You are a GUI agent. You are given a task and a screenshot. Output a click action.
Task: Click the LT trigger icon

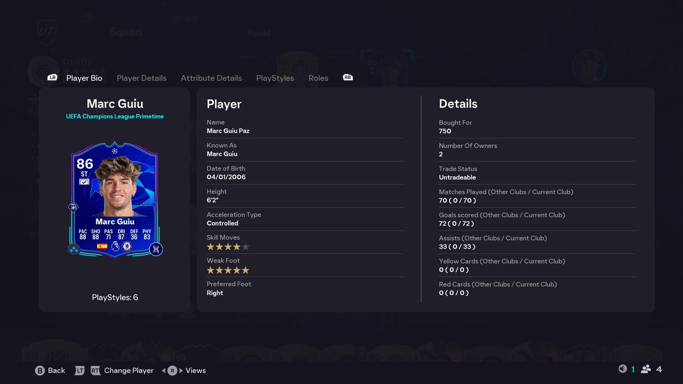tap(80, 370)
